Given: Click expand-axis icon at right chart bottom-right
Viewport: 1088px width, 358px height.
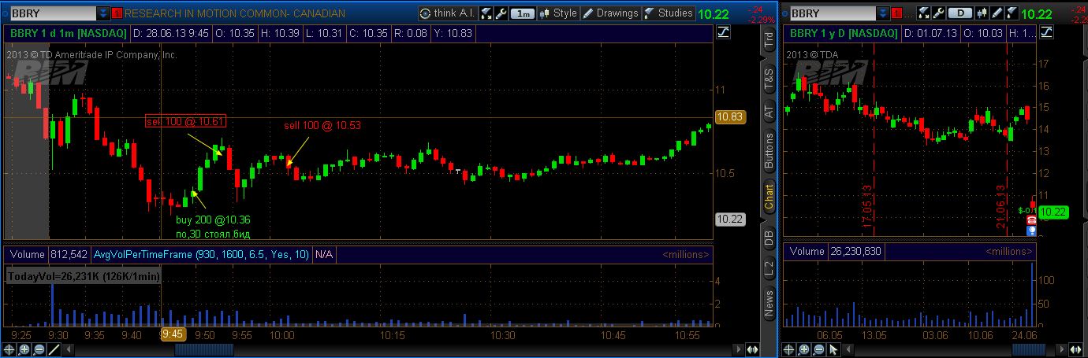Looking at the screenshot, I should (1075, 349).
